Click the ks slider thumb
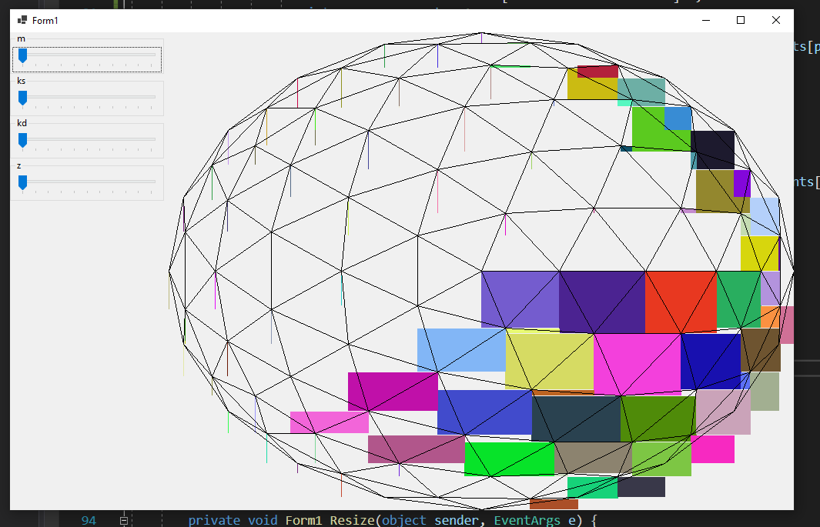 coord(22,98)
